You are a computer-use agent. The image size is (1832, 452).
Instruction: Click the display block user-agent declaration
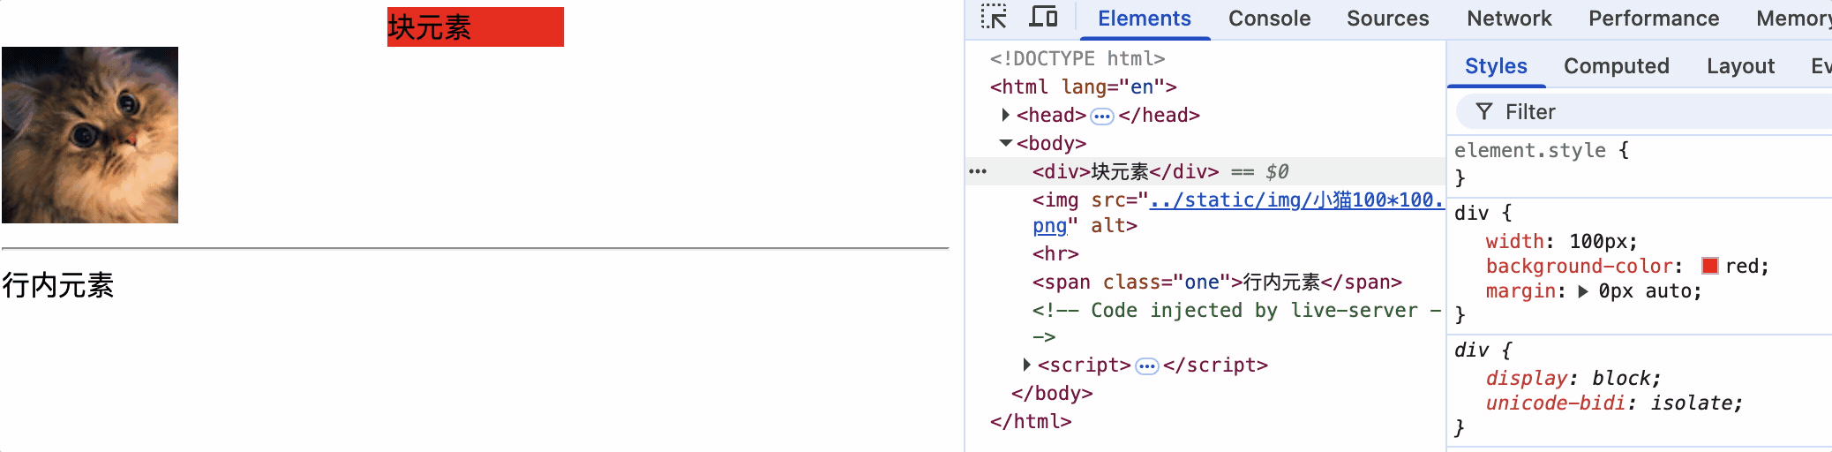(x=1573, y=378)
